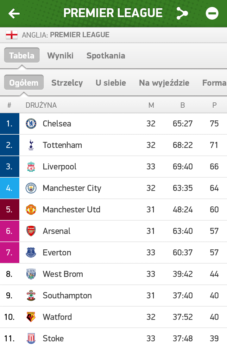Image resolution: width=227 pixels, height=348 pixels.
Task: Select the Na wyjeździe filter
Action: point(164,83)
